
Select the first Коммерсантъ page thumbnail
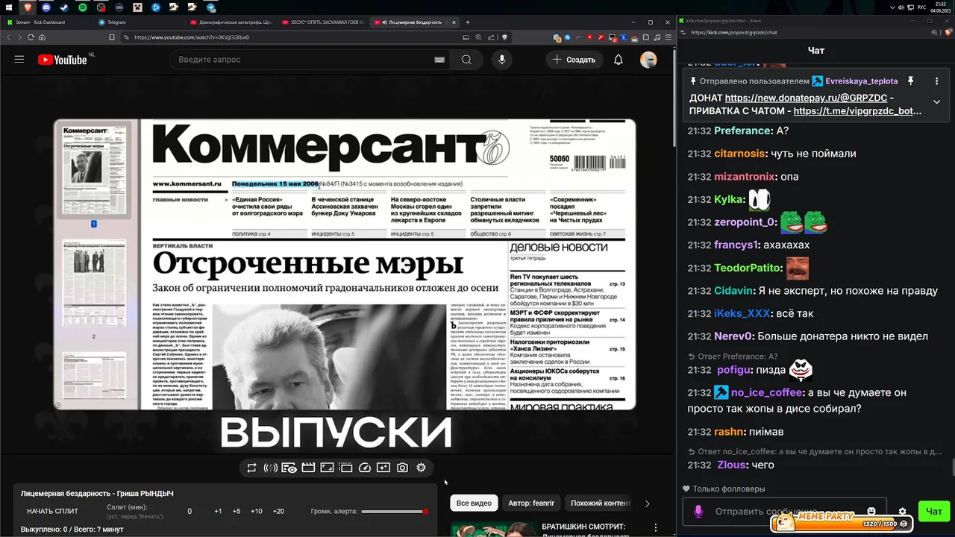(94, 170)
